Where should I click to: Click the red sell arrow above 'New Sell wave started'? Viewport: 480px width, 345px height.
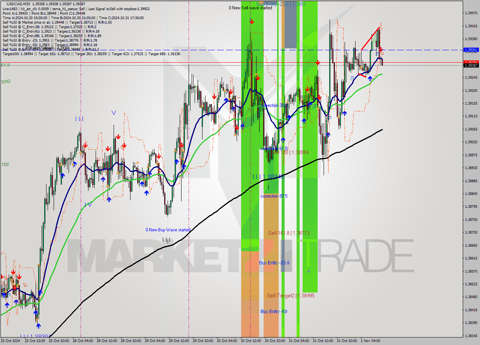point(251,22)
